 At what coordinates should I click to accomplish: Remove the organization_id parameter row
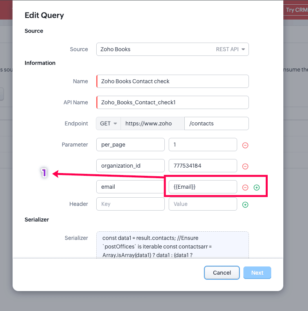coord(245,166)
